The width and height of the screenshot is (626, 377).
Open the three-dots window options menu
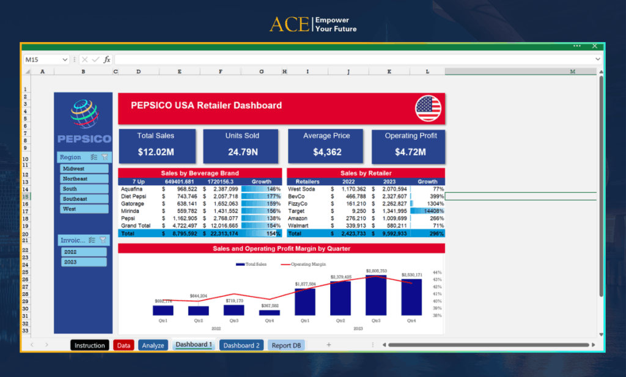pyautogui.click(x=577, y=46)
